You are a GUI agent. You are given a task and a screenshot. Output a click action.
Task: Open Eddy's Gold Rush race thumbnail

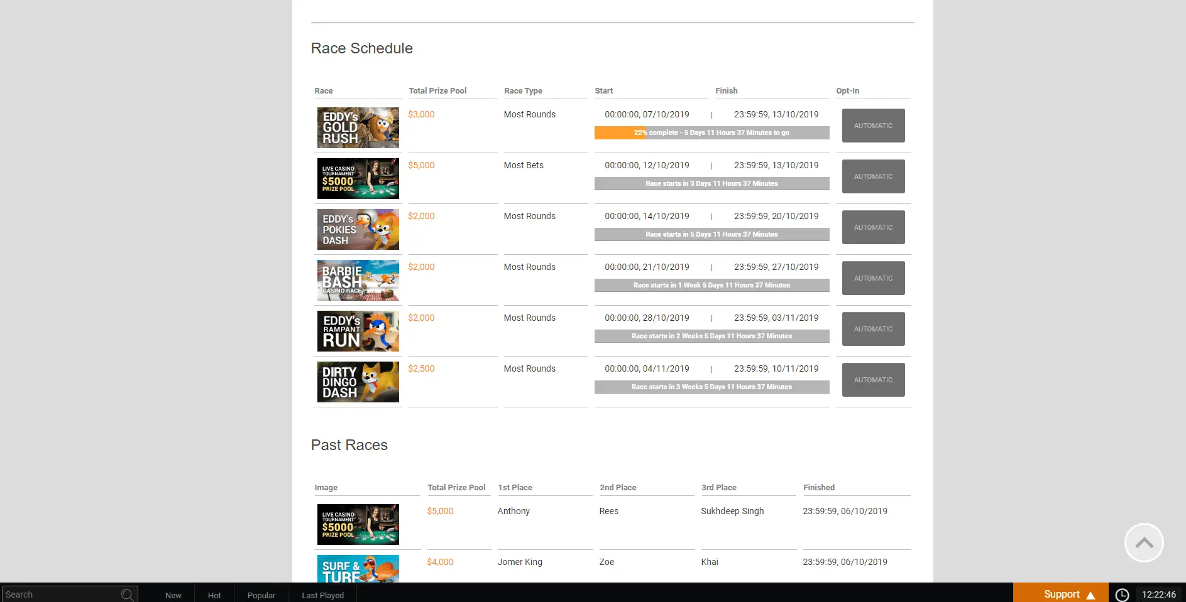pos(358,127)
